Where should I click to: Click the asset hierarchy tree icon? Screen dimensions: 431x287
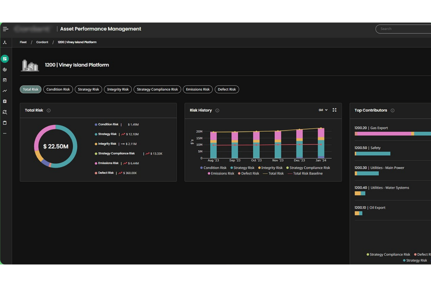[5, 42]
